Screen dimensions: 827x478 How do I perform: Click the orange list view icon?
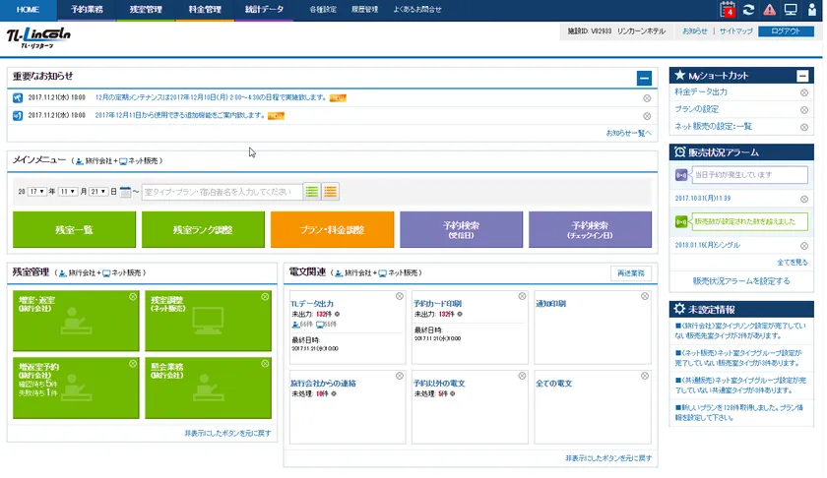(x=331, y=192)
